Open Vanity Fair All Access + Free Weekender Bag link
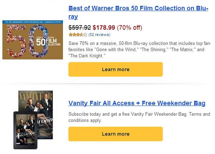This screenshot has height=154, width=215. click(137, 103)
